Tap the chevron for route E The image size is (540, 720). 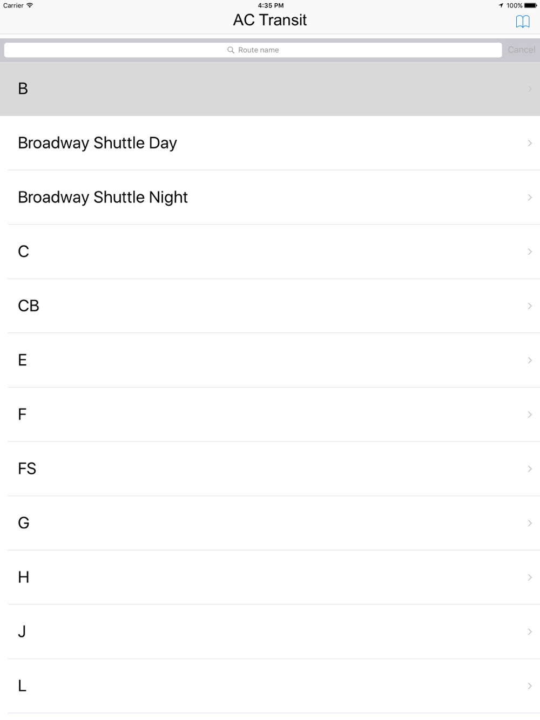pyautogui.click(x=530, y=360)
